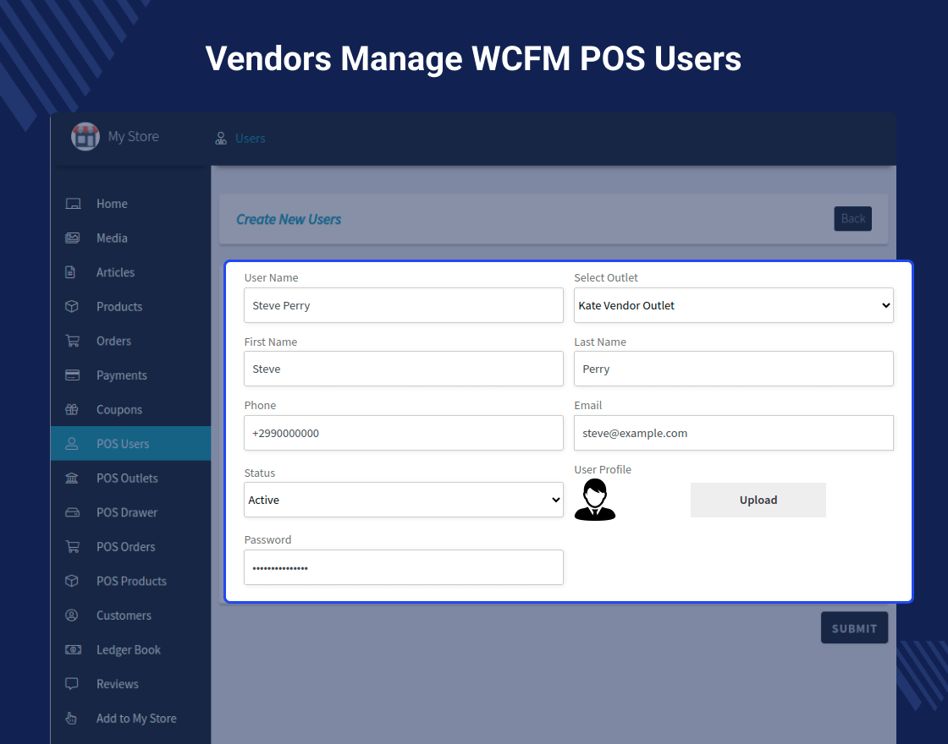Screen dimensions: 948x744
Task: Click the Users breadcrumb icon
Action: [x=221, y=139]
